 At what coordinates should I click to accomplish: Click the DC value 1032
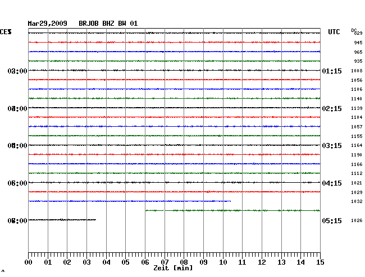[357, 201]
